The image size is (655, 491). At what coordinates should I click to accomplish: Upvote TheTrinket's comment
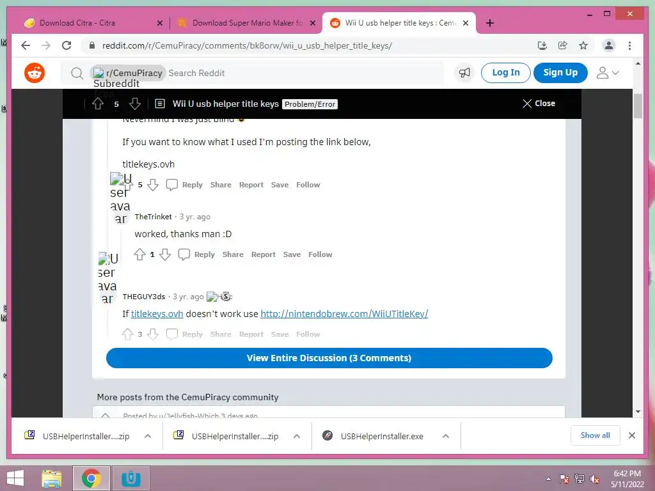(139, 254)
